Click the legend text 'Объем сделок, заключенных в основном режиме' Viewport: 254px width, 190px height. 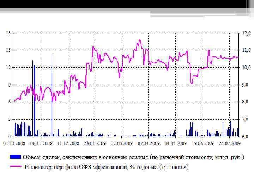coord(85,157)
